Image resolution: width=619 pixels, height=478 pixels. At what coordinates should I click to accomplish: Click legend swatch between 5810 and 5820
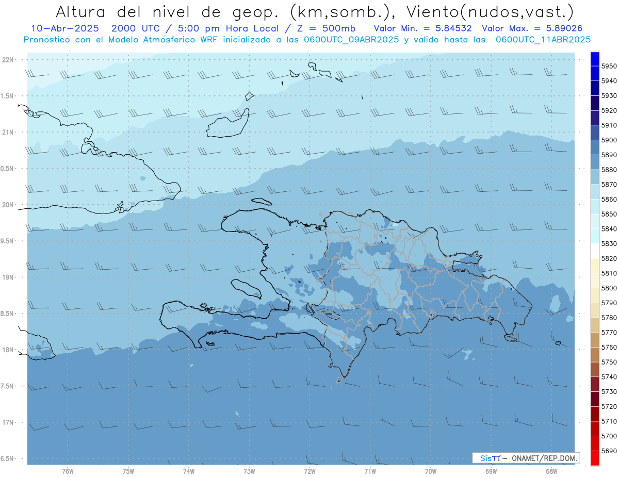tap(595, 266)
